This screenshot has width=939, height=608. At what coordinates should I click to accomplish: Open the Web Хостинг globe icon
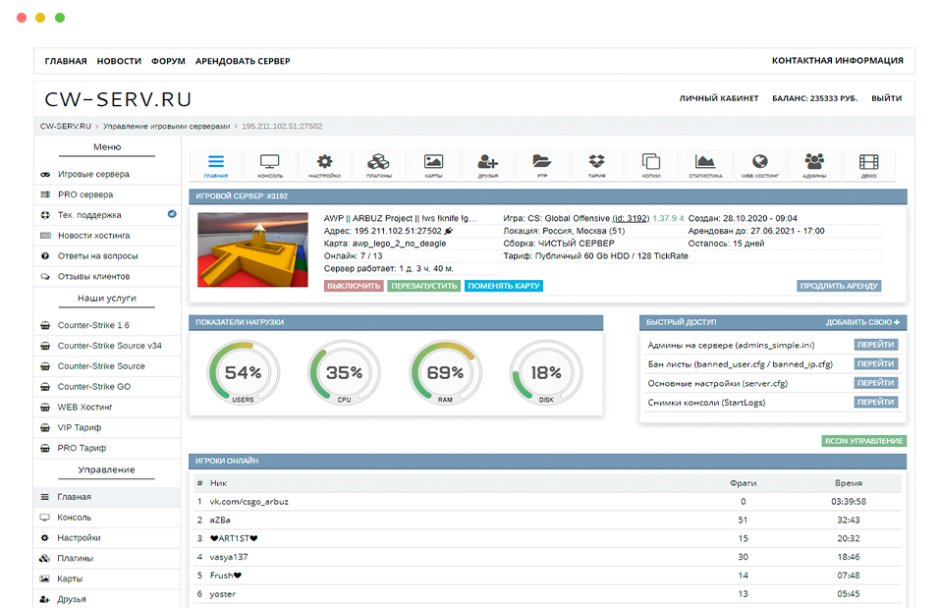[759, 165]
